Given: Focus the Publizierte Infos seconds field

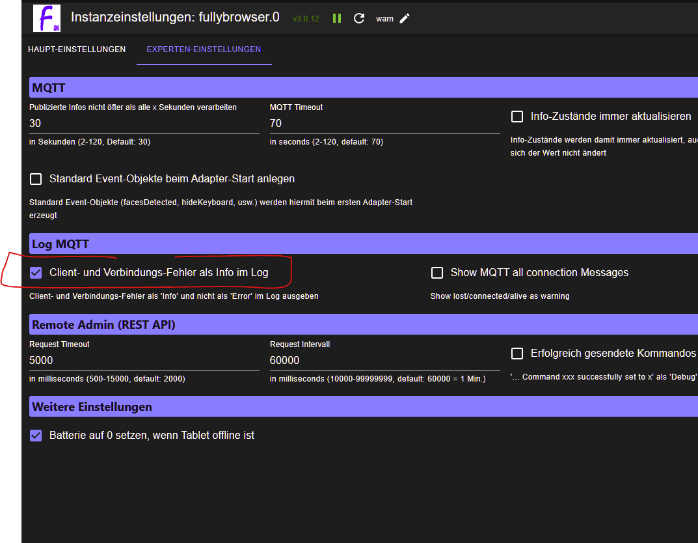Looking at the screenshot, I should click(144, 123).
